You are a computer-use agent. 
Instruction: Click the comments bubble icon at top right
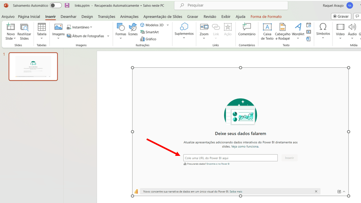coord(357,16)
